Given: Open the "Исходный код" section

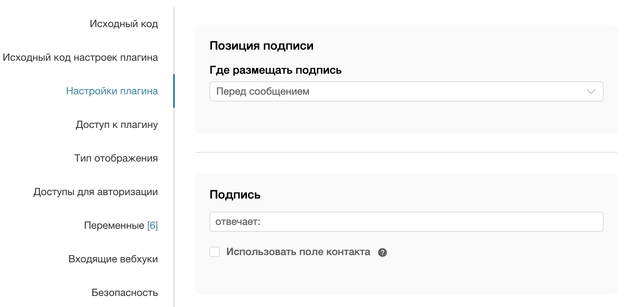Looking at the screenshot, I should coord(124,24).
